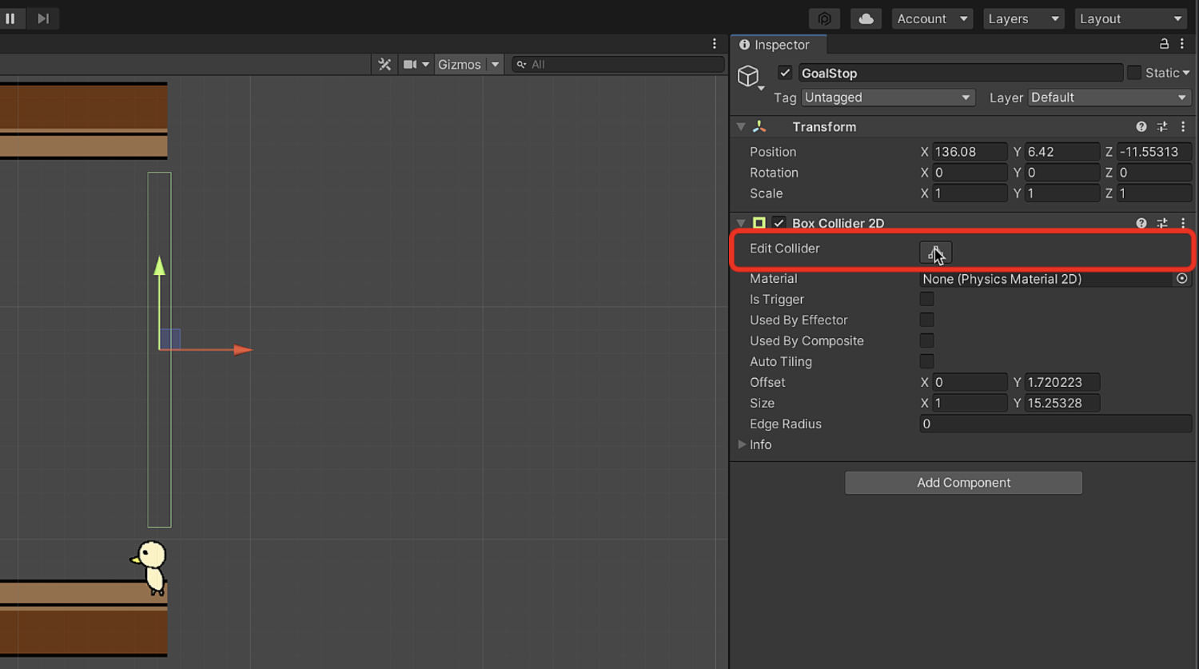Open the Layers dropdown

(1023, 18)
